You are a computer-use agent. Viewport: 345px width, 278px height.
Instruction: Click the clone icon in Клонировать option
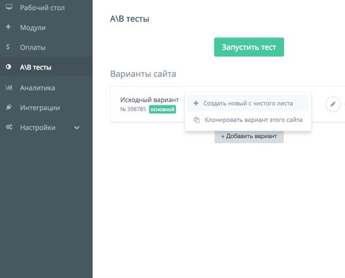(197, 120)
